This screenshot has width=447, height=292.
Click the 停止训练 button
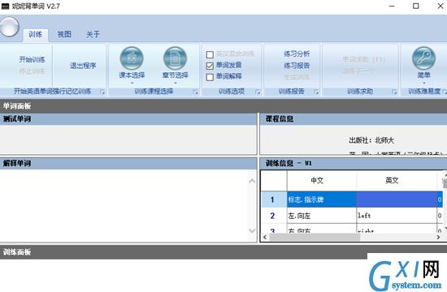click(32, 71)
